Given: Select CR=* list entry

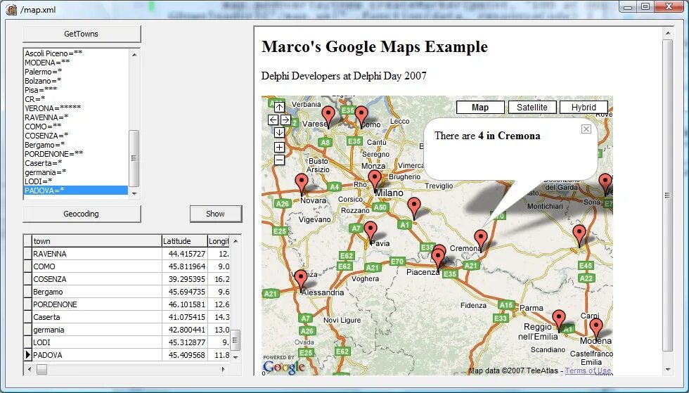Looking at the screenshot, I should click(76, 99).
